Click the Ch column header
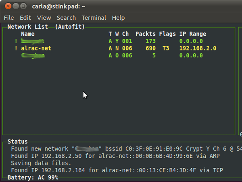242x182 pixels. point(125,34)
